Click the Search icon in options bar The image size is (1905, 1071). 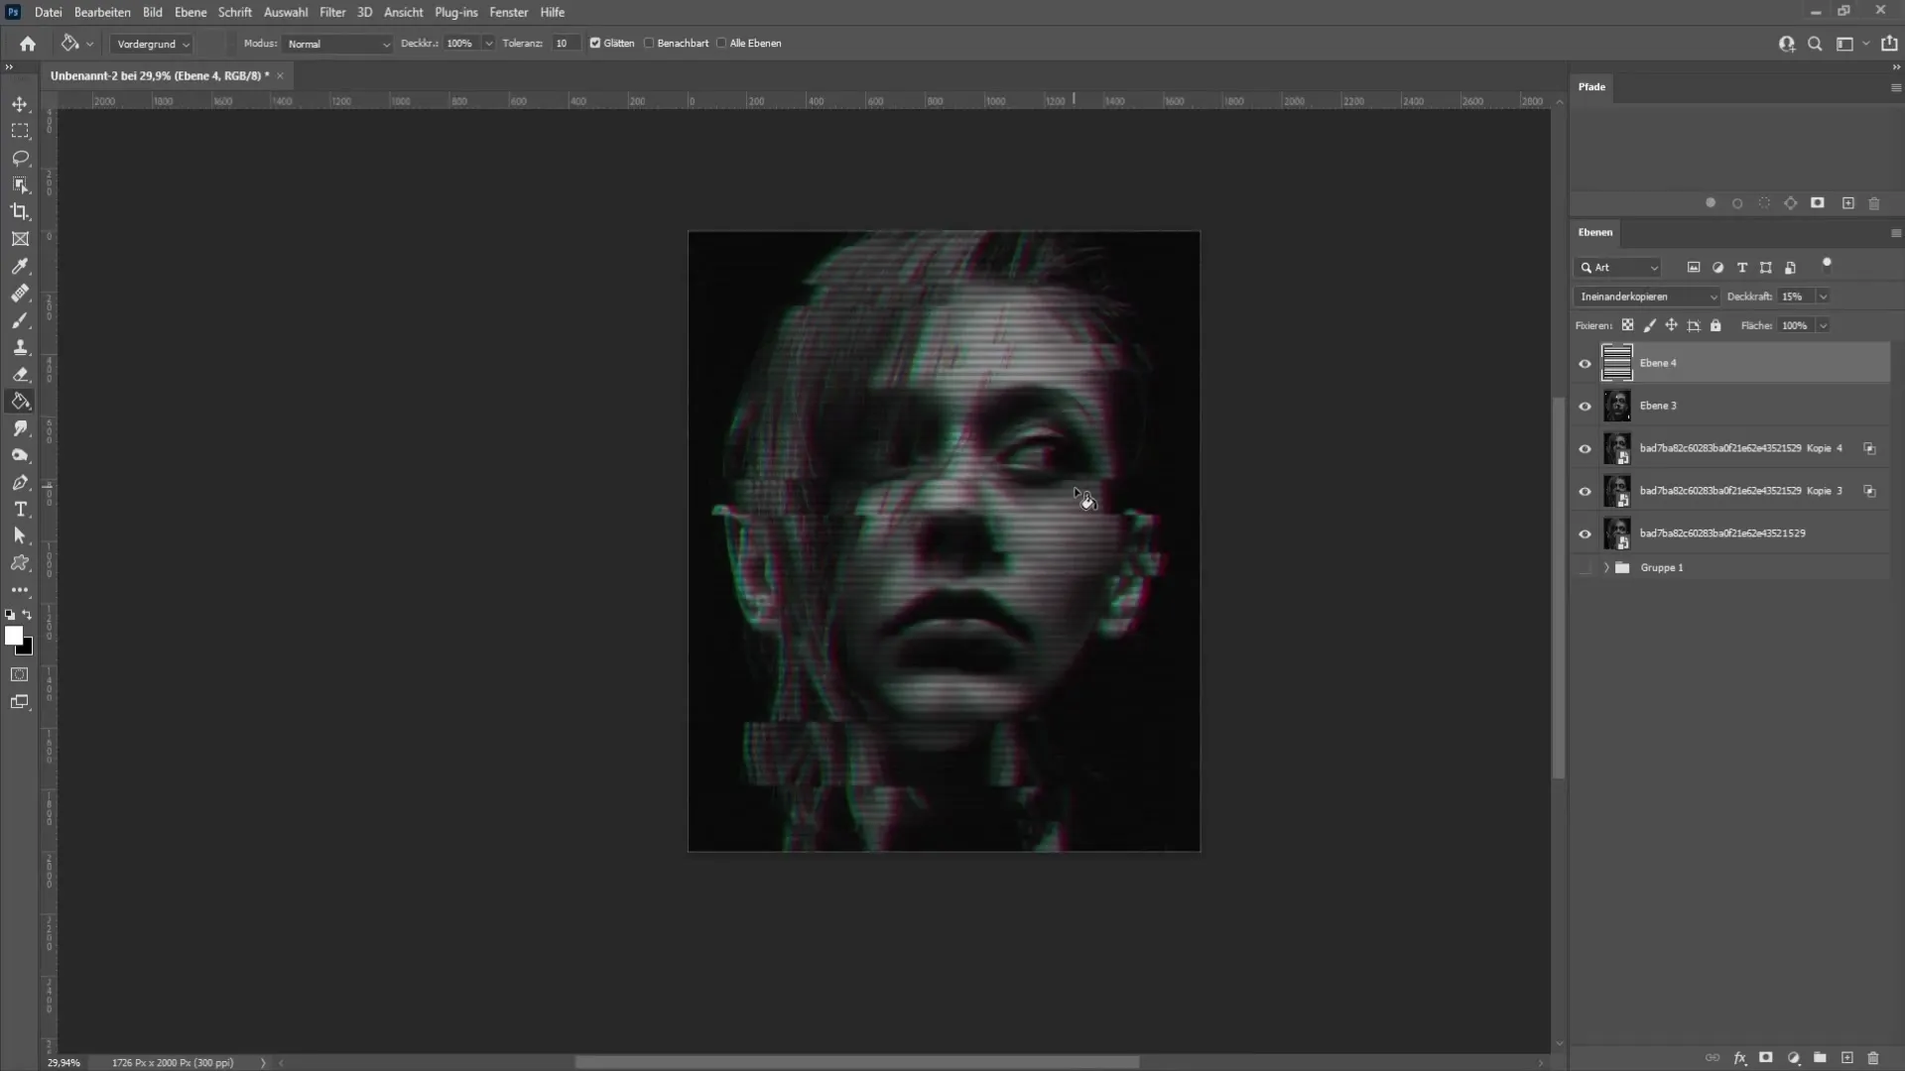click(1815, 44)
